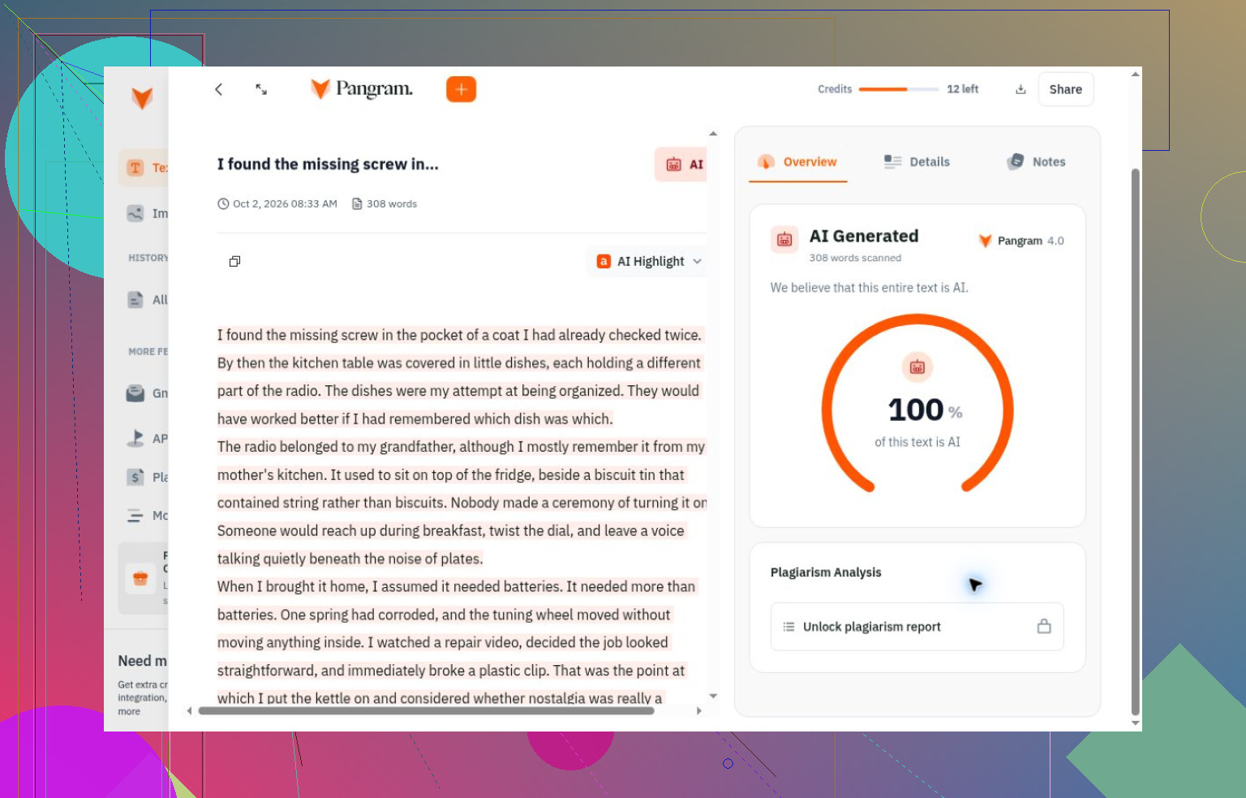Click the orange fox logo in the sidebar
Image resolution: width=1246 pixels, height=798 pixels.
click(142, 98)
